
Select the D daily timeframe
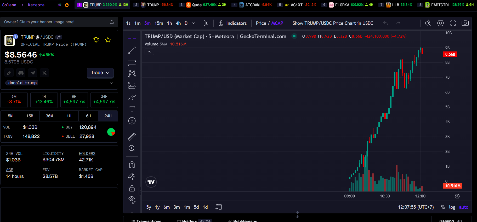click(x=186, y=23)
